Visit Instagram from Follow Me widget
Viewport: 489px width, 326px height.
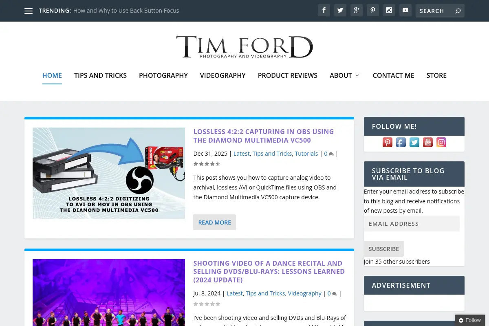point(441,142)
